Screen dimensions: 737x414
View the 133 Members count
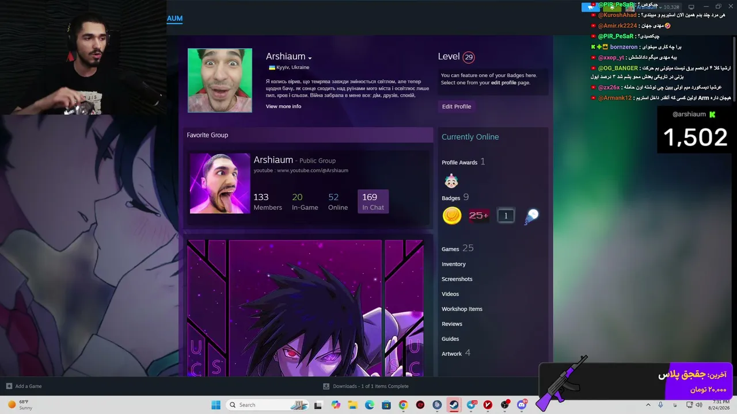pyautogui.click(x=268, y=201)
